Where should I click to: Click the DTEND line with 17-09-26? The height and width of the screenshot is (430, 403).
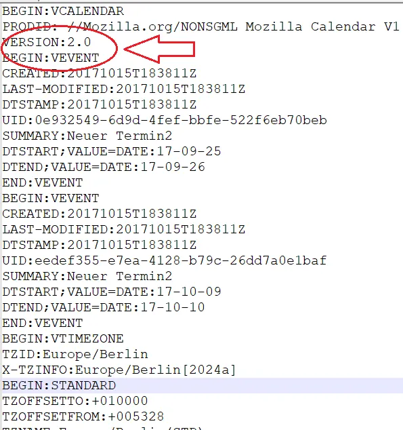[104, 167]
